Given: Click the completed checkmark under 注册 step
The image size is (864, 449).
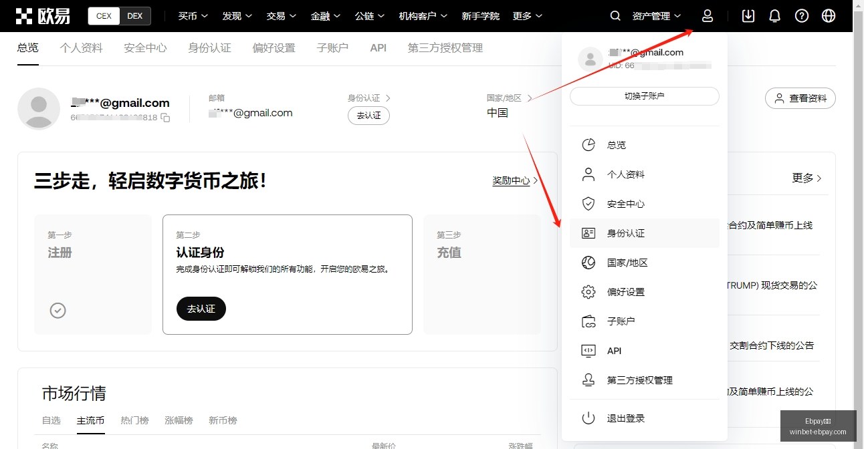Looking at the screenshot, I should pyautogui.click(x=58, y=310).
